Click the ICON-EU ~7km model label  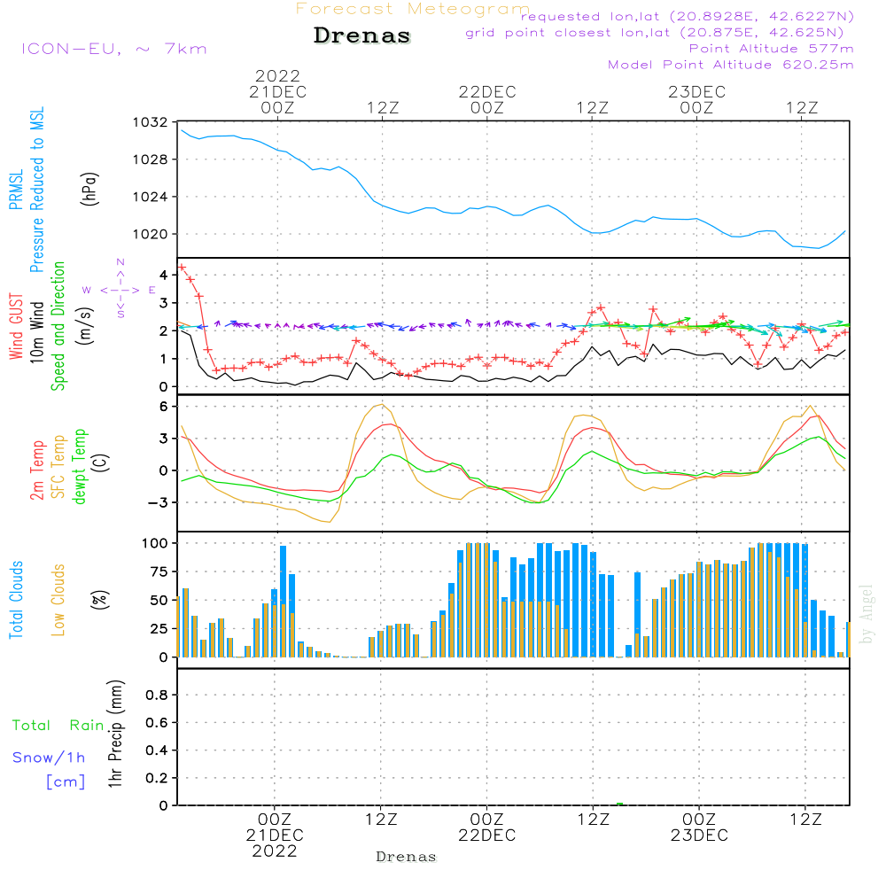pyautogui.click(x=113, y=49)
